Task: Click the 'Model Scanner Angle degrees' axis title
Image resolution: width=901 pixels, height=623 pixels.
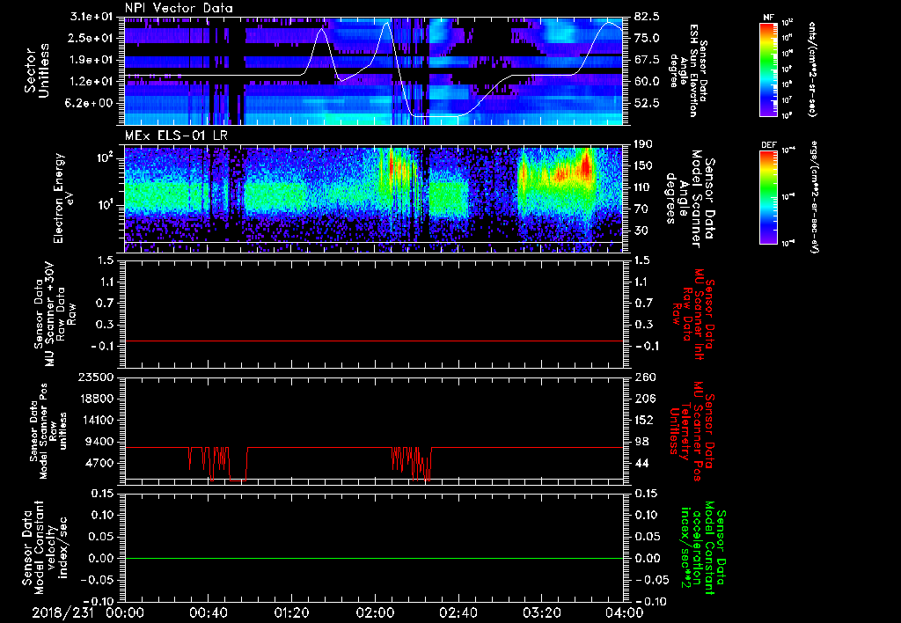Action: [x=690, y=199]
